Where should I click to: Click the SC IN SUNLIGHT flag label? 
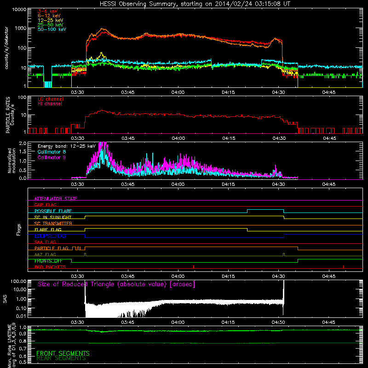point(53,217)
